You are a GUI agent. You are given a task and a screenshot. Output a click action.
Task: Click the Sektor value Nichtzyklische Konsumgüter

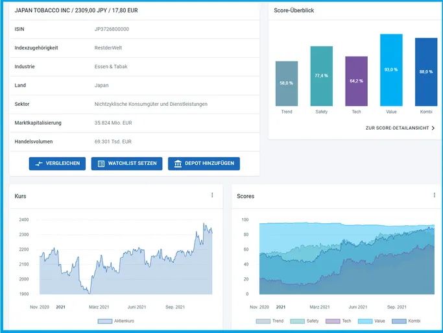(x=151, y=104)
